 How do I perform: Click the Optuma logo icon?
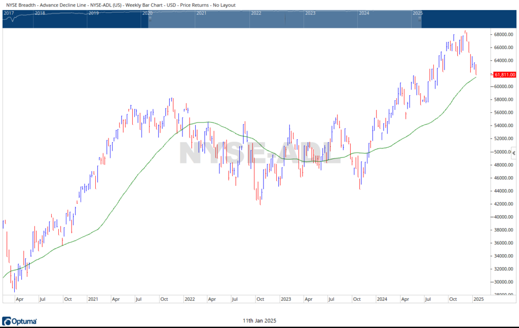(7, 321)
